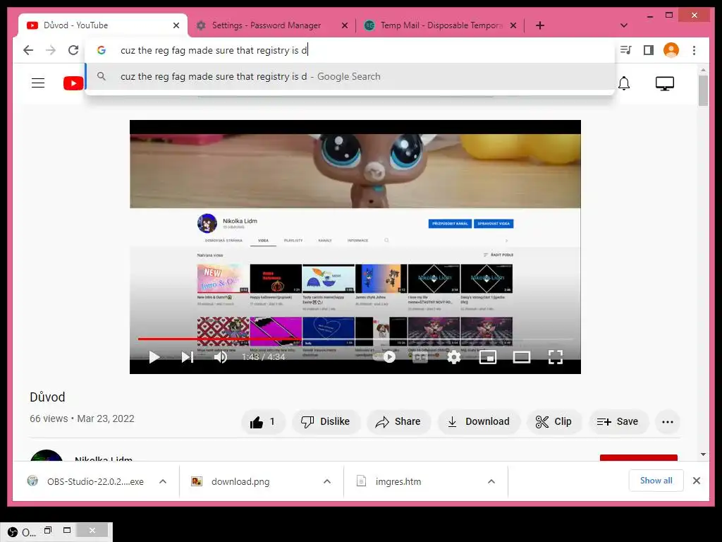The image size is (722, 542).
Task: Skip to the next video
Action: coord(188,356)
